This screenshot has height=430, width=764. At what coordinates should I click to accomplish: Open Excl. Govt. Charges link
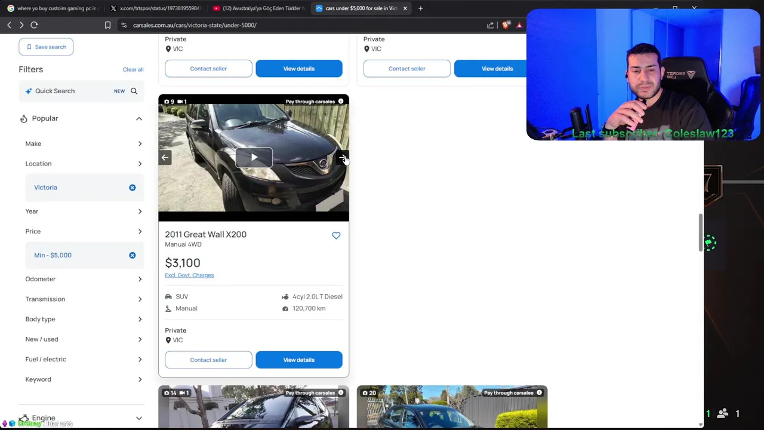(x=189, y=275)
